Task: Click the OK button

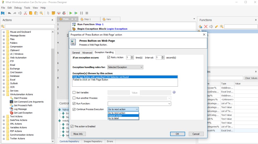Action: click(x=177, y=134)
